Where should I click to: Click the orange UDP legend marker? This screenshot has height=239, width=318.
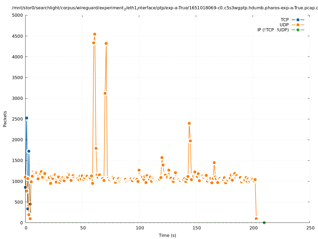pos(298,25)
